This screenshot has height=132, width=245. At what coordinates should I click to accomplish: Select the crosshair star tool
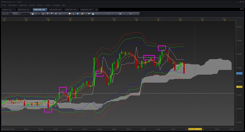(60, 14)
